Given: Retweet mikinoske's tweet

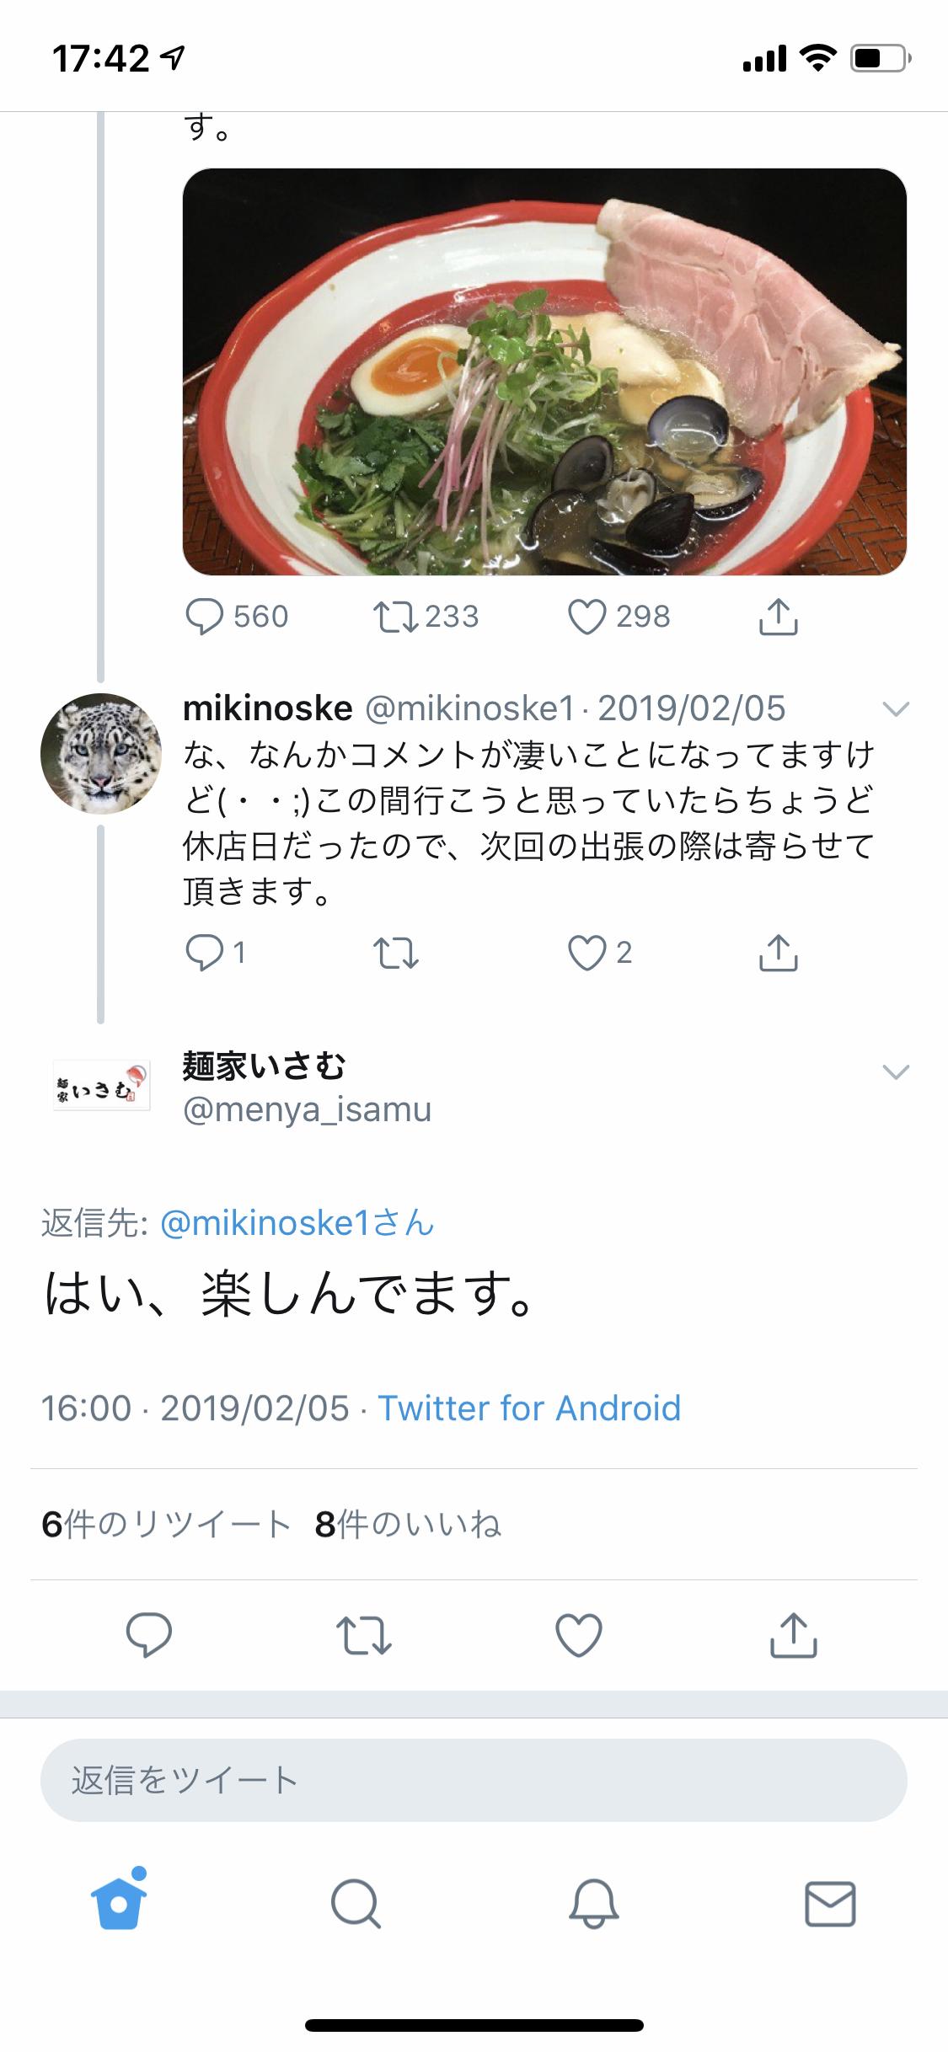Looking at the screenshot, I should coord(395,953).
